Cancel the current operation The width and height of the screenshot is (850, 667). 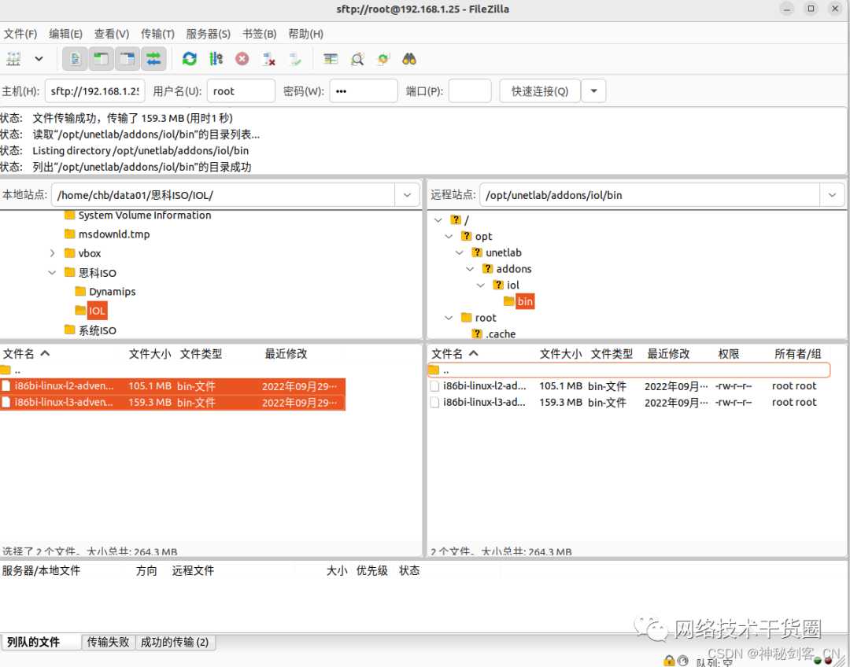click(x=242, y=59)
